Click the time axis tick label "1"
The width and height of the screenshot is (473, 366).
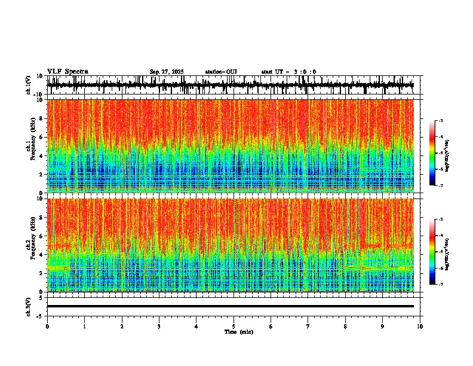84,327
